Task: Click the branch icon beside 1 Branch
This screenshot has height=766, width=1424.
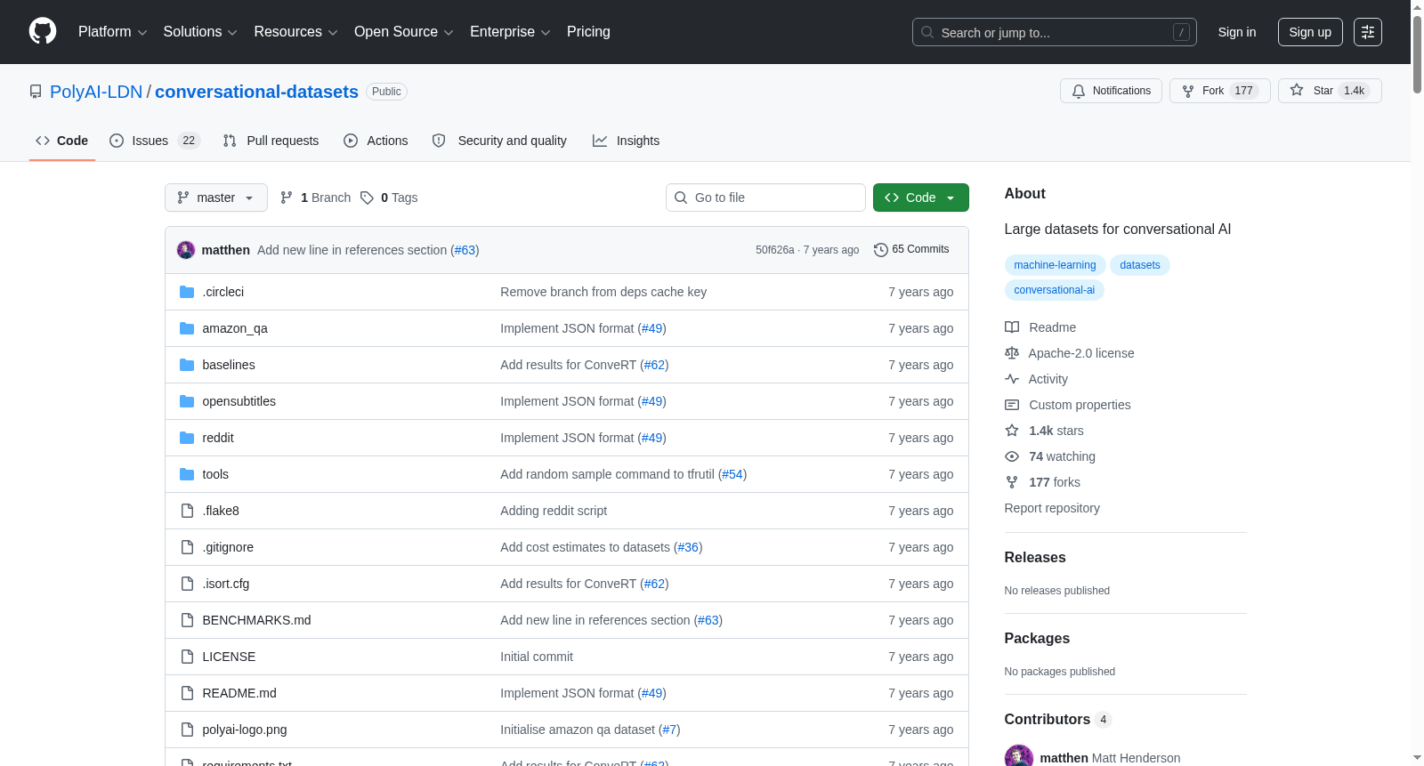Action: (287, 198)
